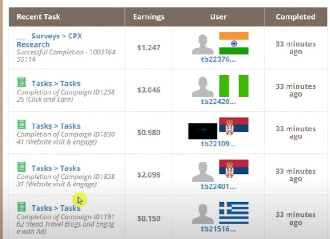The image size is (330, 239).
Task: Click the India flag icon
Action: [x=234, y=43]
